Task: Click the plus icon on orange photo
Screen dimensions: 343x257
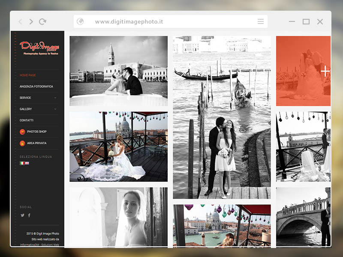Action: point(325,71)
